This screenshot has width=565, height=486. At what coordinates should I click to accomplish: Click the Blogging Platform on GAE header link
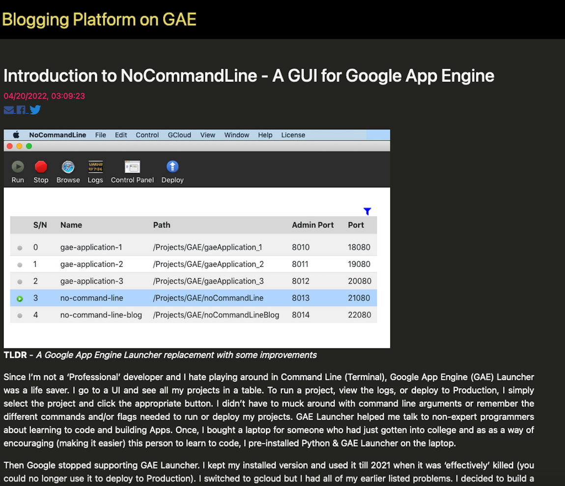click(99, 20)
